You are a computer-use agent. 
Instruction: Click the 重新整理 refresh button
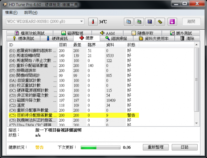[x=156, y=147]
